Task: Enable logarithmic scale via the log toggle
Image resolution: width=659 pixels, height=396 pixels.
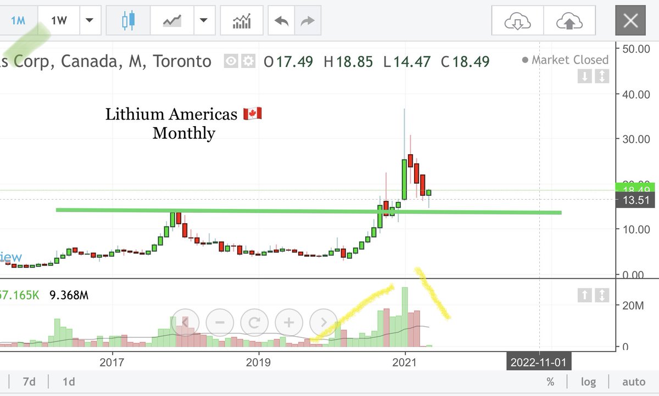Action: [589, 381]
